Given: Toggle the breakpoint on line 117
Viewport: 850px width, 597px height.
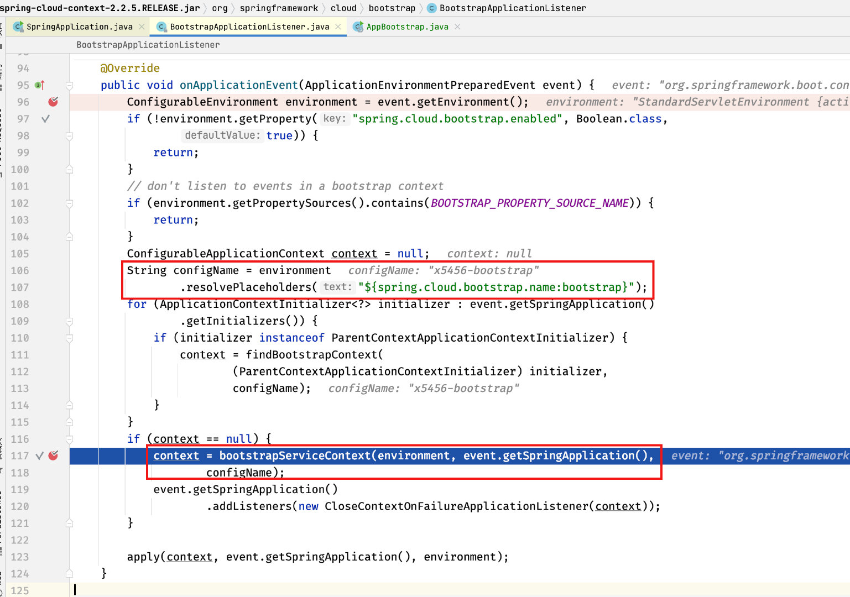Looking at the screenshot, I should [x=53, y=455].
